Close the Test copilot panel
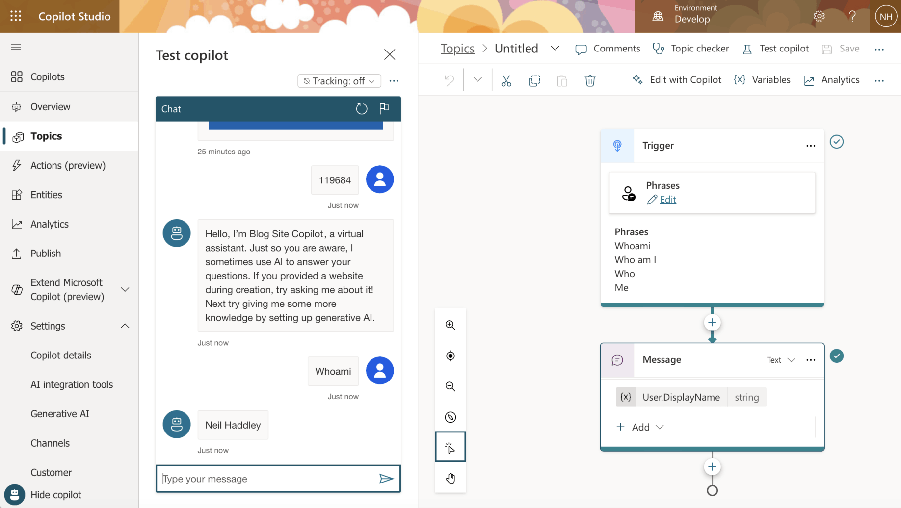The image size is (901, 508). pyautogui.click(x=390, y=54)
